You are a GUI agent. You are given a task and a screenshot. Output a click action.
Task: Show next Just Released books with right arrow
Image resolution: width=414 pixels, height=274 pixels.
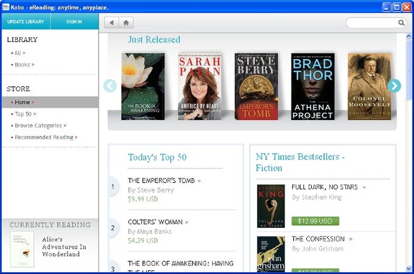394,86
